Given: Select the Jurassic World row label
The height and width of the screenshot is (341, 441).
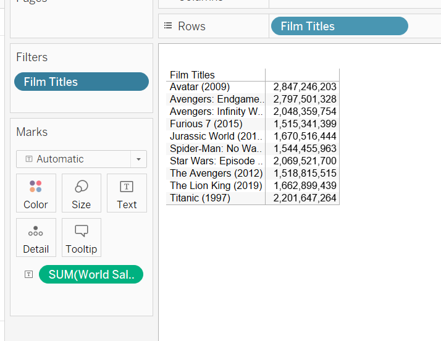Looking at the screenshot, I should click(216, 136).
